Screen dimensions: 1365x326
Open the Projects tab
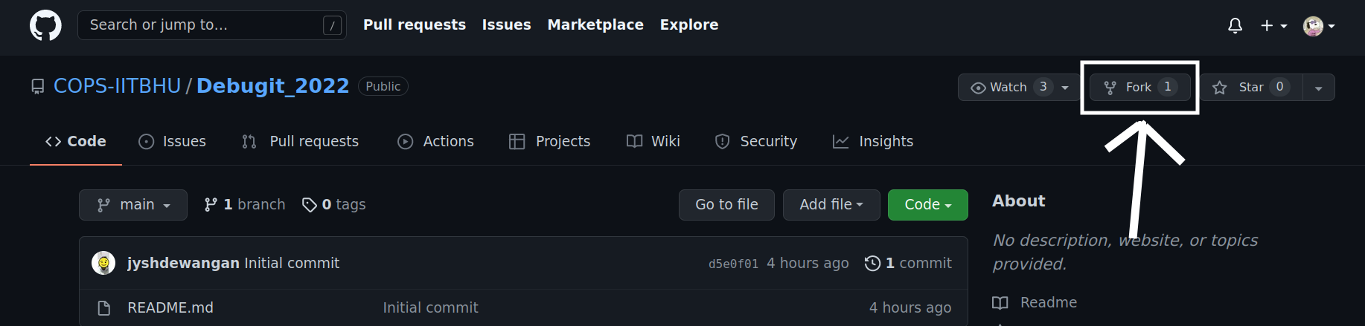550,141
